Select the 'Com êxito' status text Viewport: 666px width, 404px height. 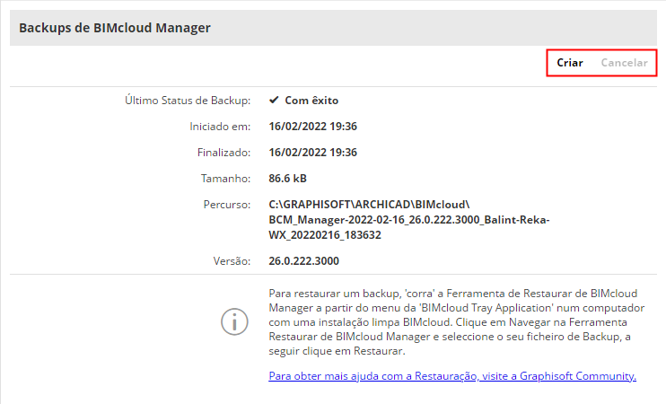coord(311,101)
